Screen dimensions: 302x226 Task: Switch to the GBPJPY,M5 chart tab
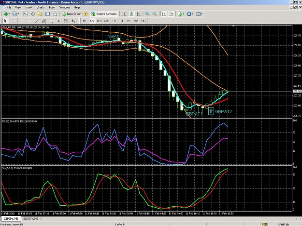(x=11, y=219)
